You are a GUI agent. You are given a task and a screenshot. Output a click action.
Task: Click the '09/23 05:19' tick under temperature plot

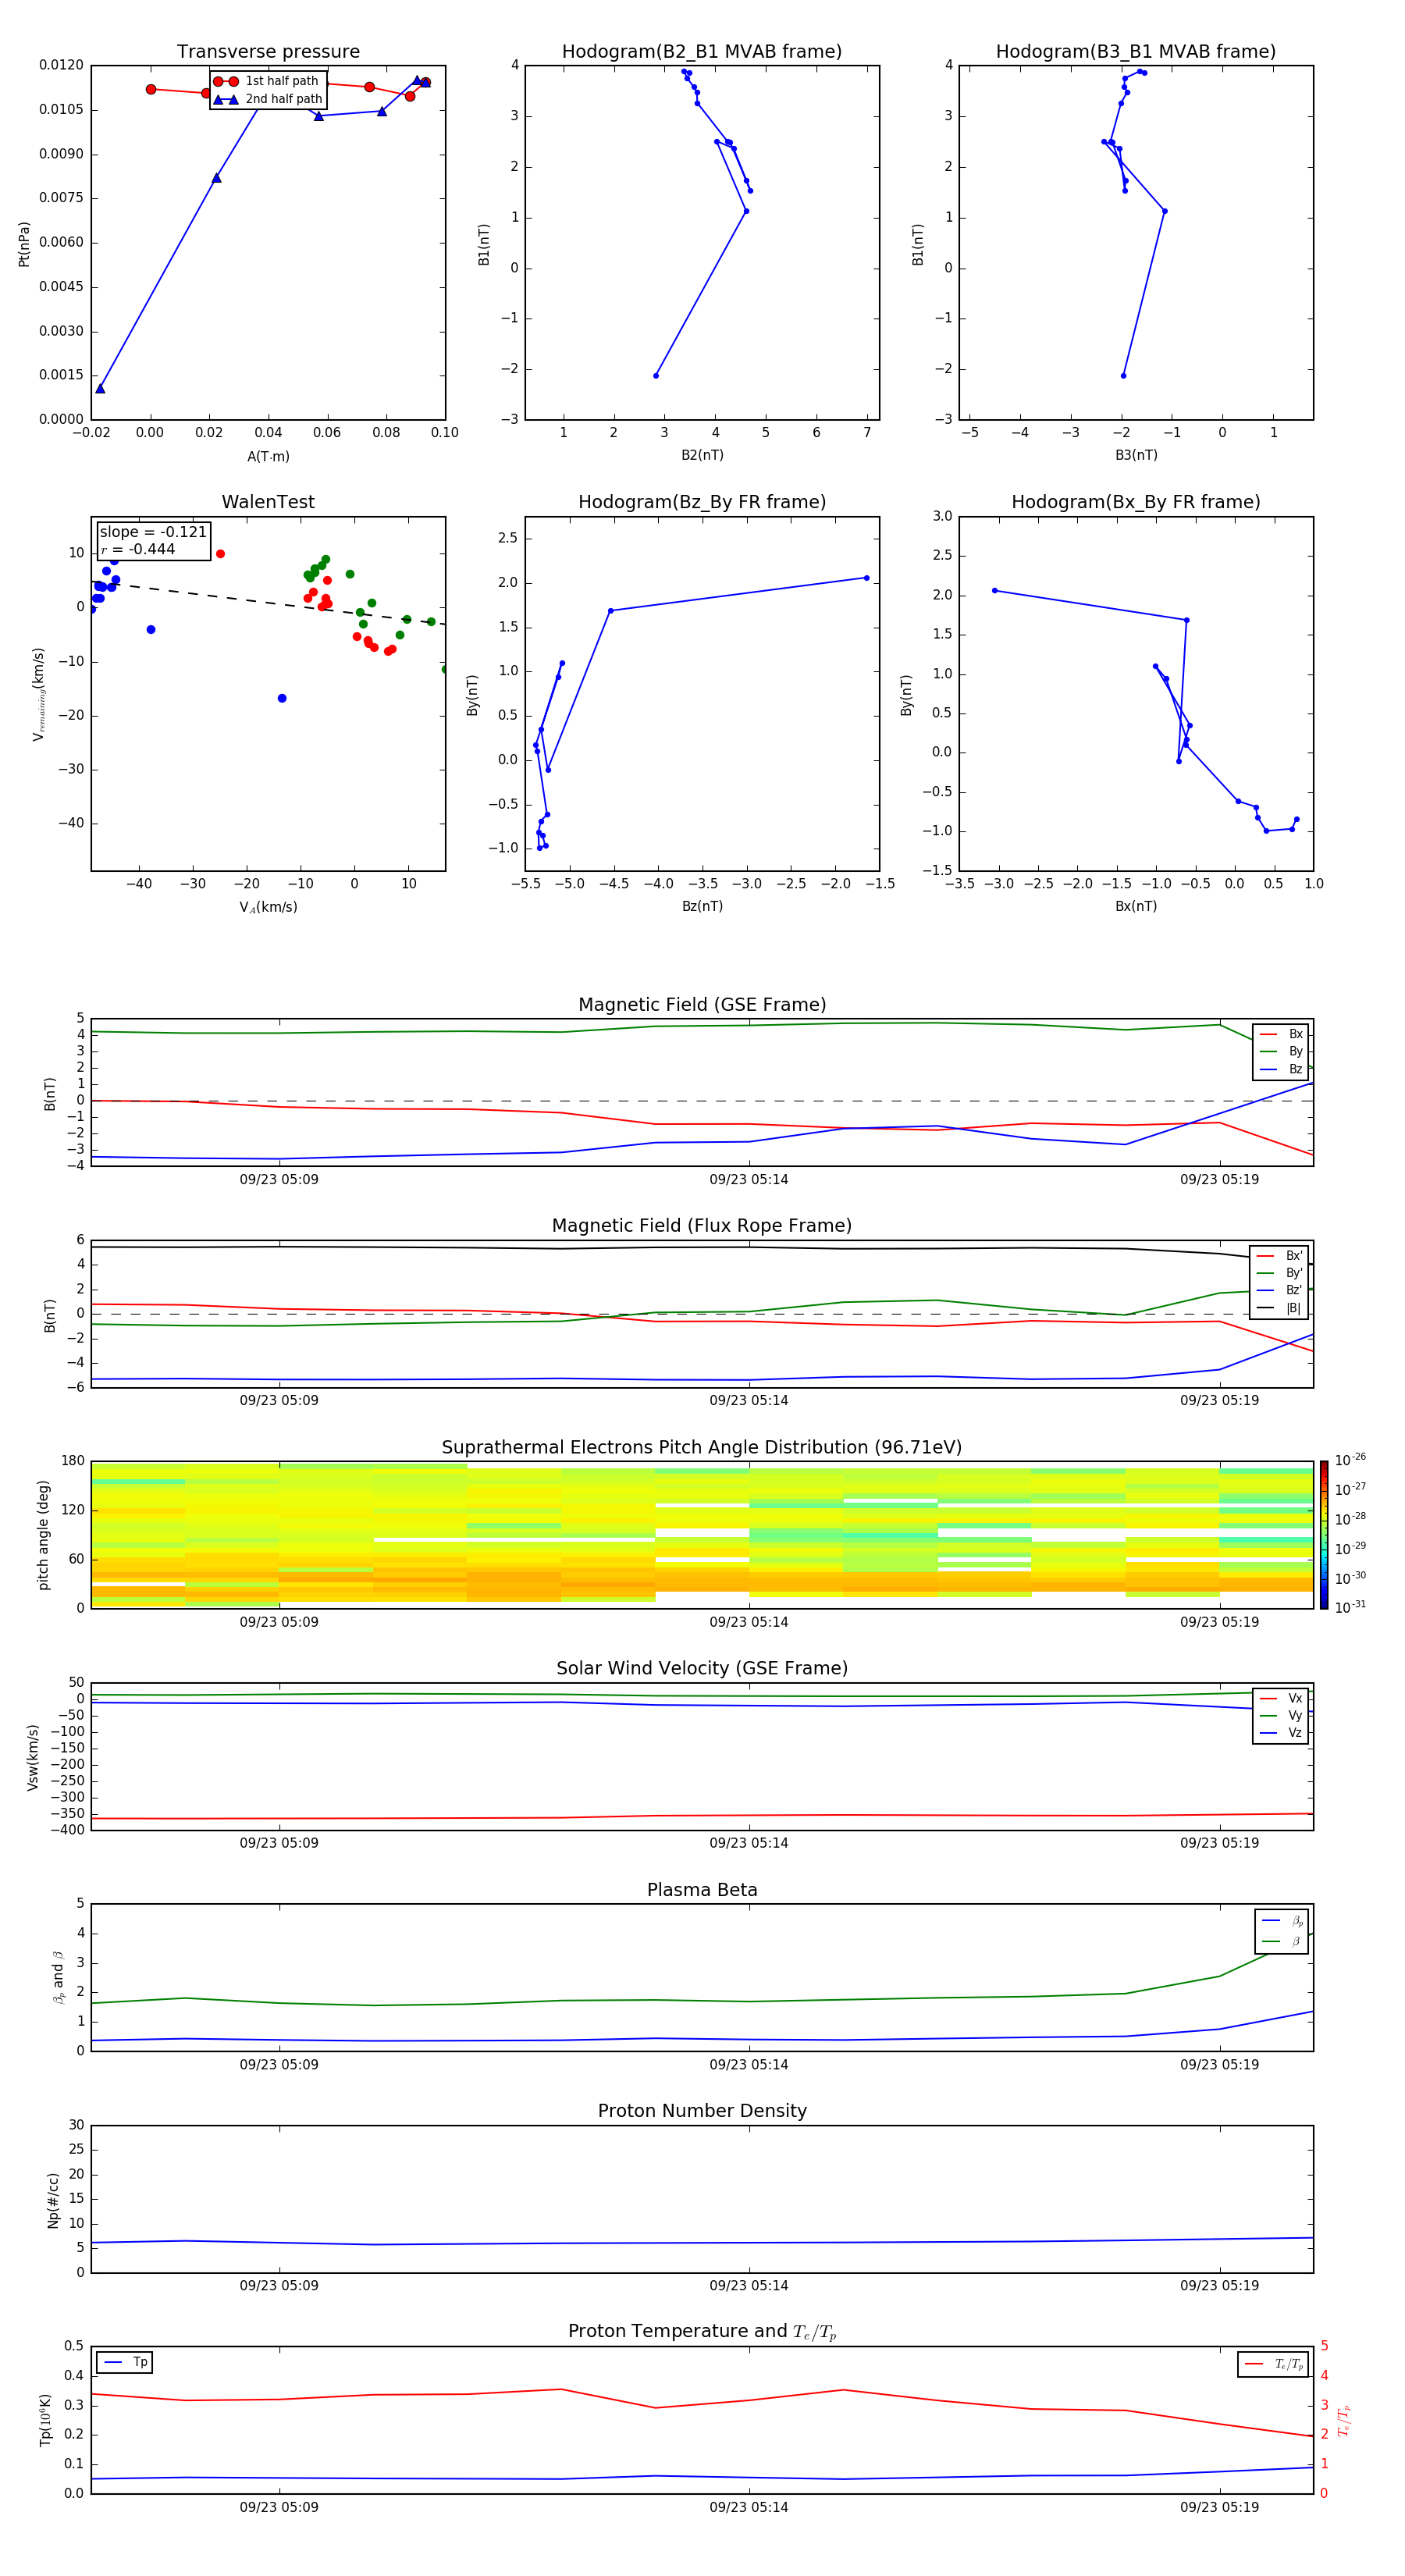[1219, 2508]
